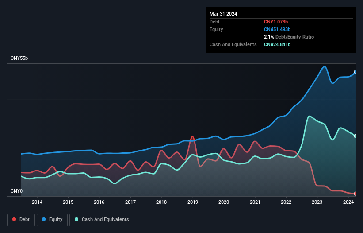Click the 2021 x-axis label
Screen dimensions: 363x233
pyautogui.click(x=255, y=202)
